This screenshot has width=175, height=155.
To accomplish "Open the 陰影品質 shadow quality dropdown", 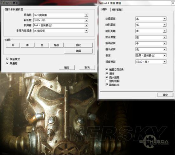I will pyautogui.click(x=151, y=25).
